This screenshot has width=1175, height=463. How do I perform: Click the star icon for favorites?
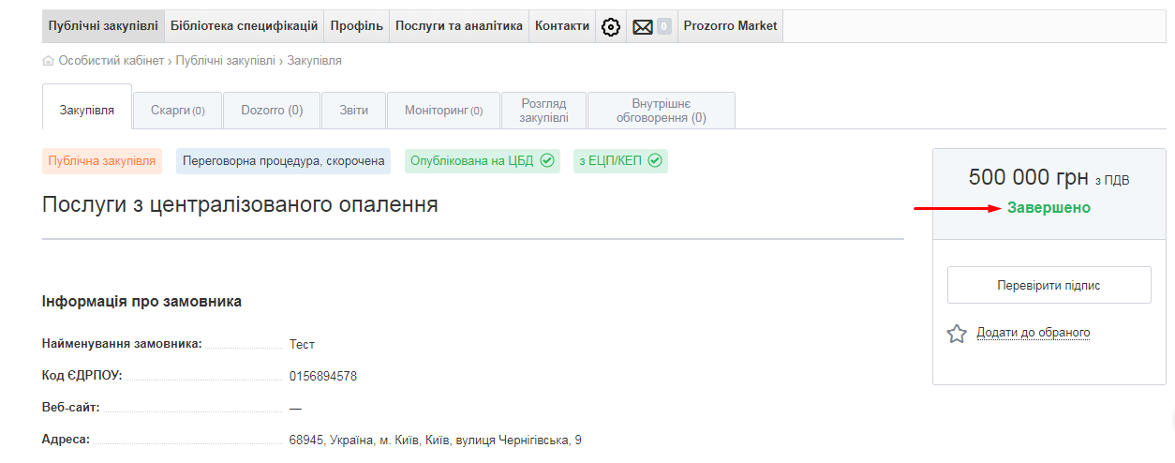click(957, 334)
